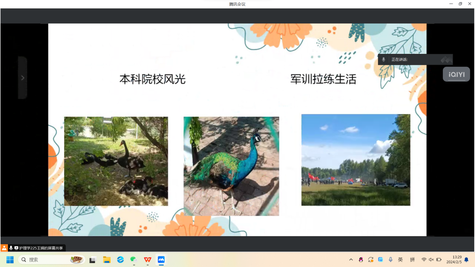This screenshot has width=475, height=267.
Task: Open the Windows Start menu
Action: 10,260
